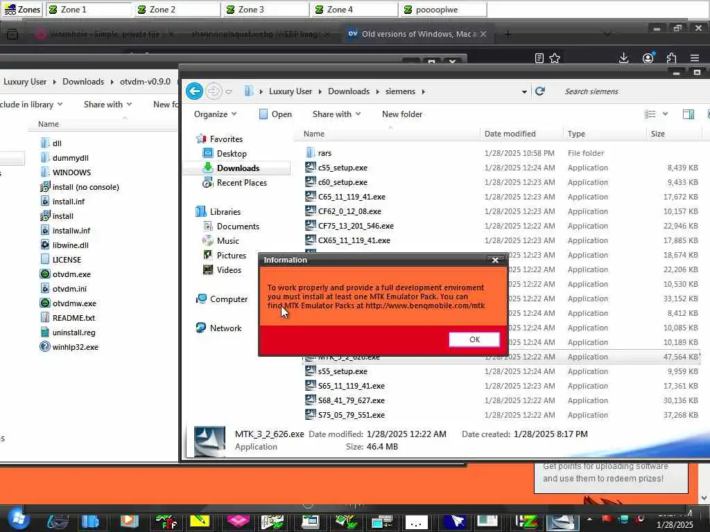The height and width of the screenshot is (532, 710).
Task: Close the Information dialog with X
Action: tap(495, 260)
